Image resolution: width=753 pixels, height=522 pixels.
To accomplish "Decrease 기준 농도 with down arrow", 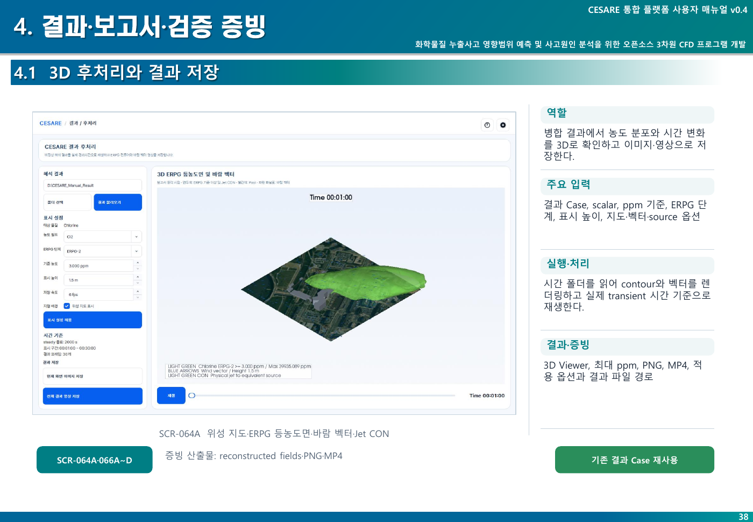I will [138, 269].
